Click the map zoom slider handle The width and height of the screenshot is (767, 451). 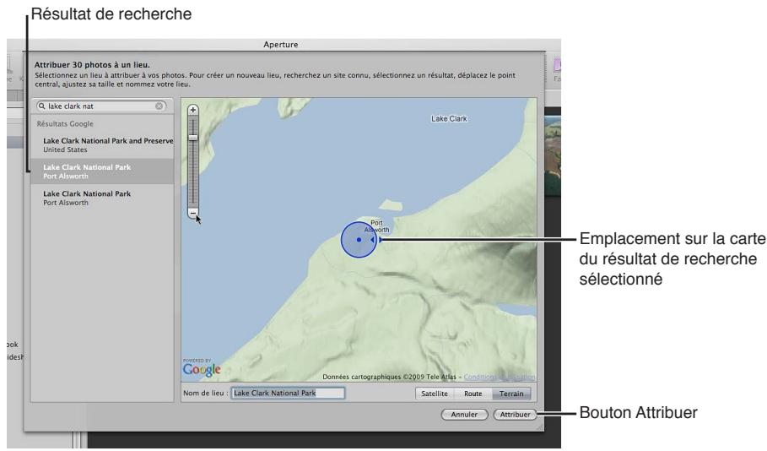(x=193, y=138)
